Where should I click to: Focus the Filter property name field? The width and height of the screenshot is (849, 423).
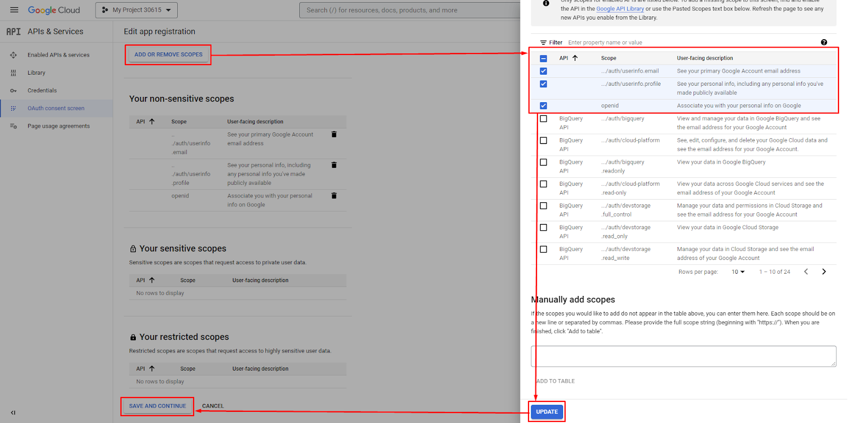(x=690, y=43)
